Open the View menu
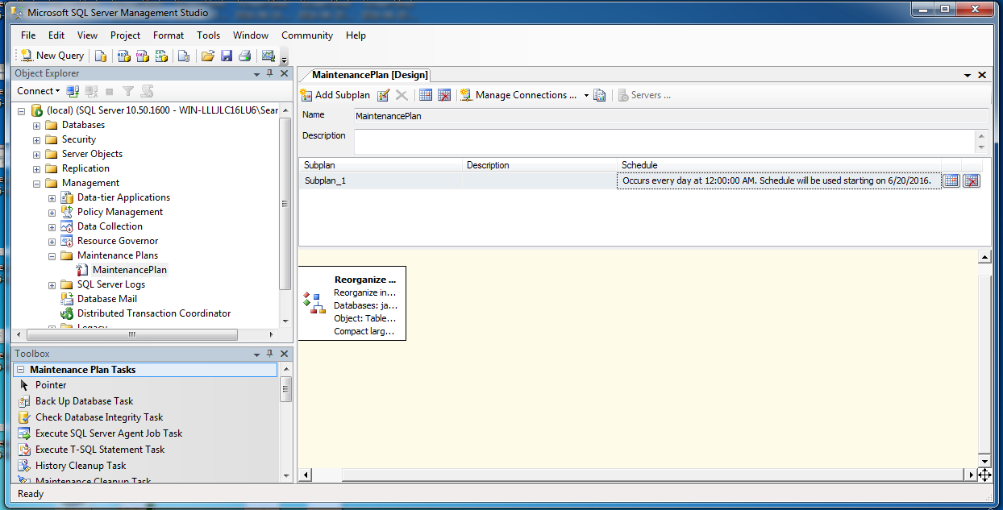 87,35
